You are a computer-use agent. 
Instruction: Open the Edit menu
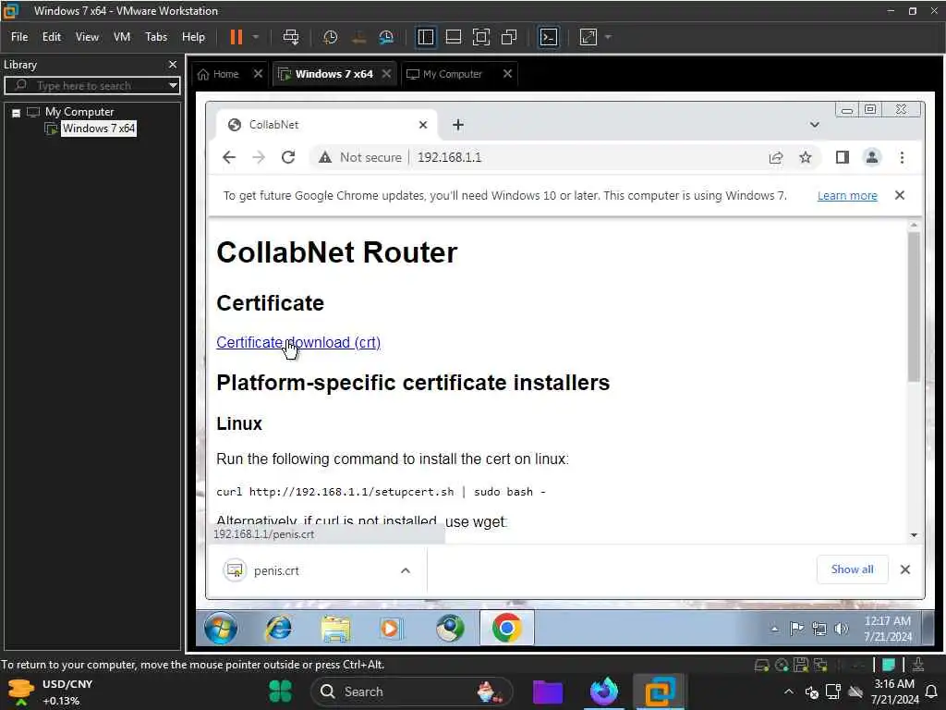[x=52, y=37]
